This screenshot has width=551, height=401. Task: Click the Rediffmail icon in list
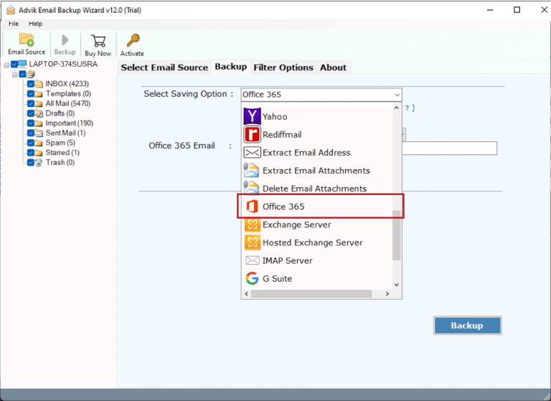pyautogui.click(x=252, y=134)
